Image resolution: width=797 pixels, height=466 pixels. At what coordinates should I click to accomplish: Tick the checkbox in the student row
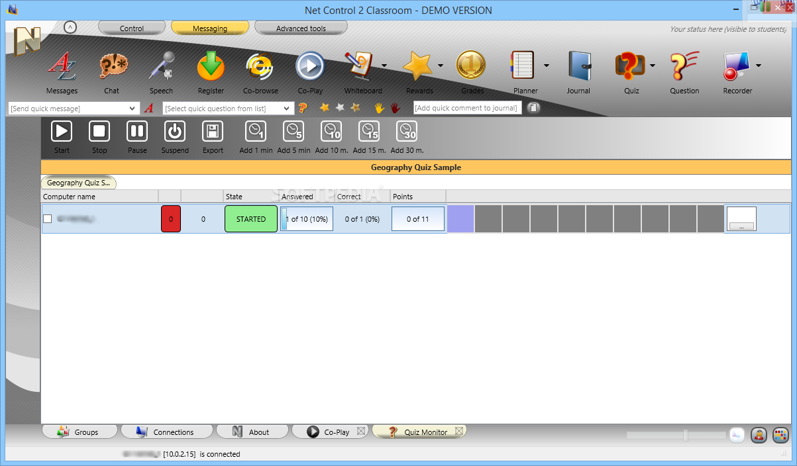click(47, 219)
